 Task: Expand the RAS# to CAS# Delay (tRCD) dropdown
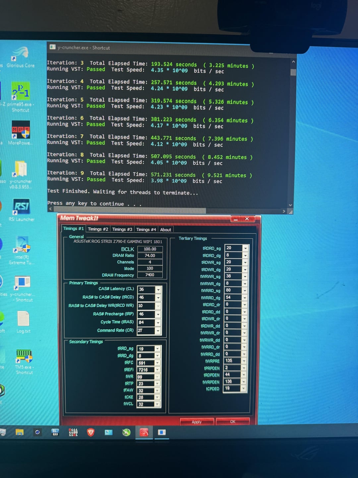pos(158,298)
